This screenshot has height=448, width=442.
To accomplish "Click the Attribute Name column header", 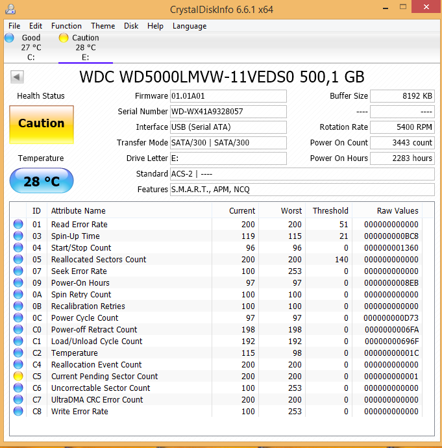I will coord(129,211).
